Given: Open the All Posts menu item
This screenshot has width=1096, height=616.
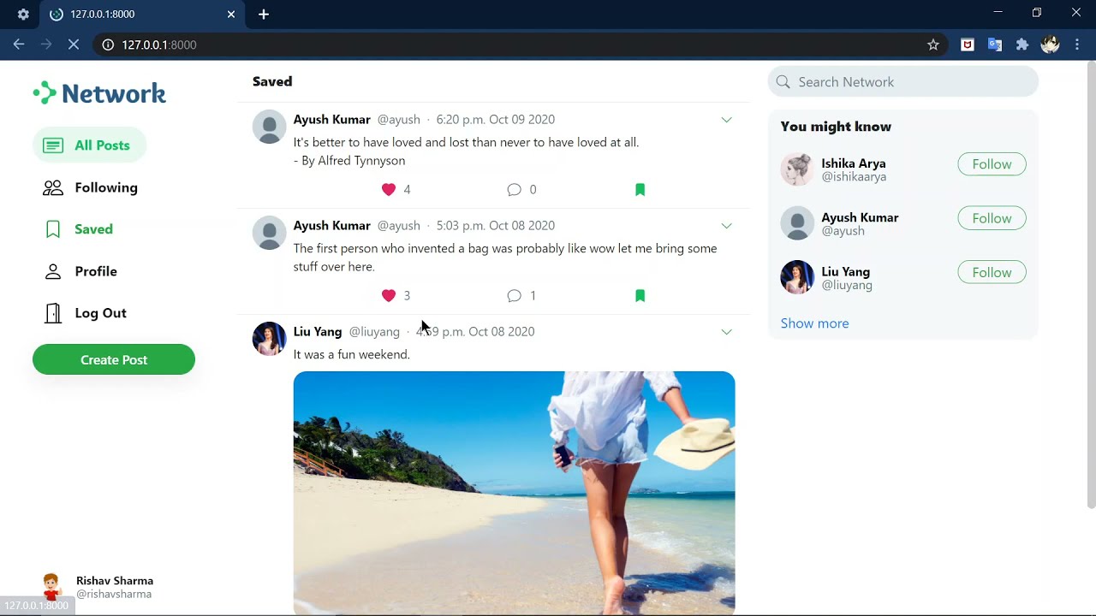Looking at the screenshot, I should (90, 145).
